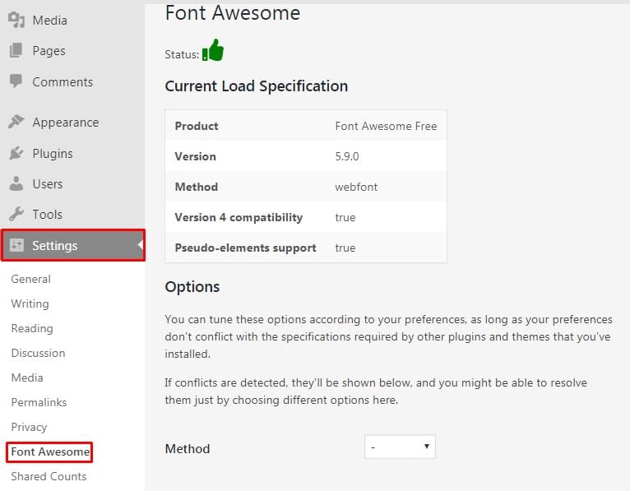Open the Tools menu label
The width and height of the screenshot is (630, 491).
point(48,214)
